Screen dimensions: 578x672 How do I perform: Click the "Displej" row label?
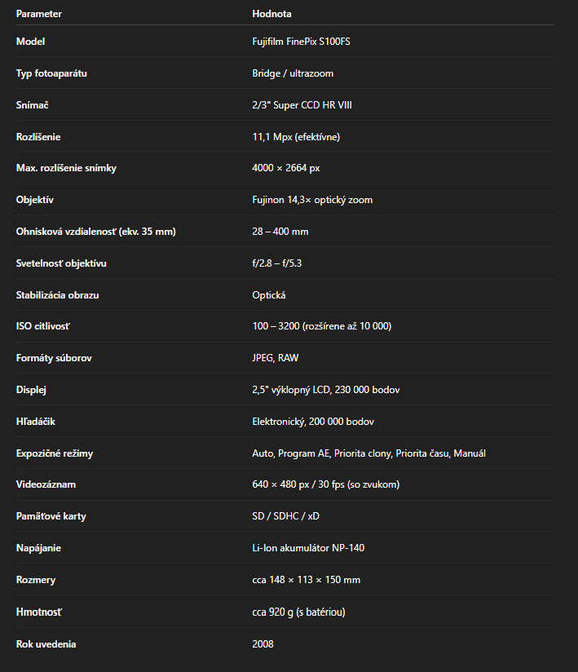tap(31, 390)
